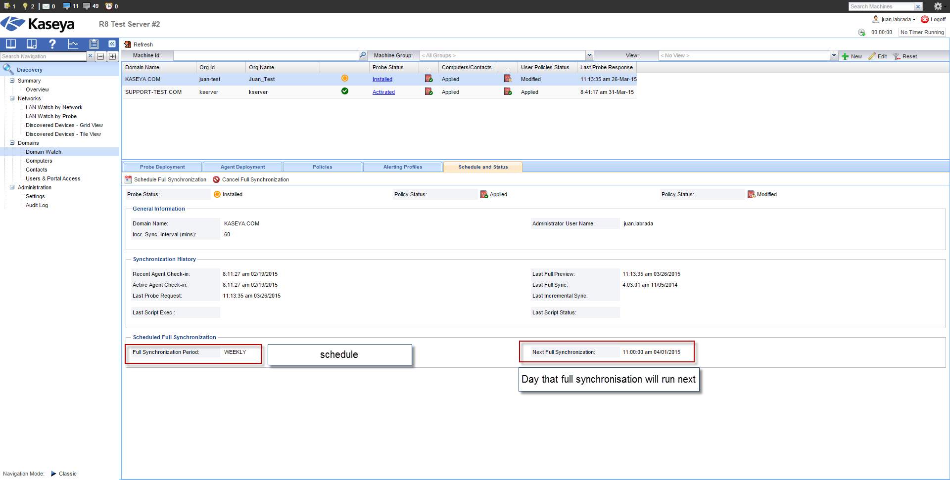
Task: Click the Installed probe status link
Action: pyautogui.click(x=382, y=79)
